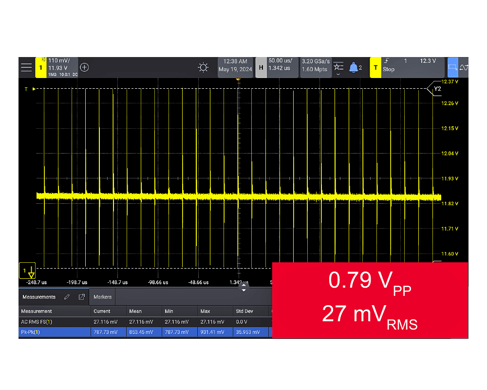Adjust display brightness via sun icon
Image resolution: width=487 pixels, height=390 pixels.
pyautogui.click(x=204, y=67)
